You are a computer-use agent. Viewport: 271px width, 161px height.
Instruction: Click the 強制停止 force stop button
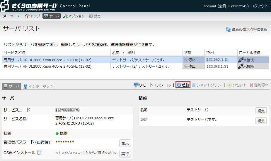pos(259,85)
